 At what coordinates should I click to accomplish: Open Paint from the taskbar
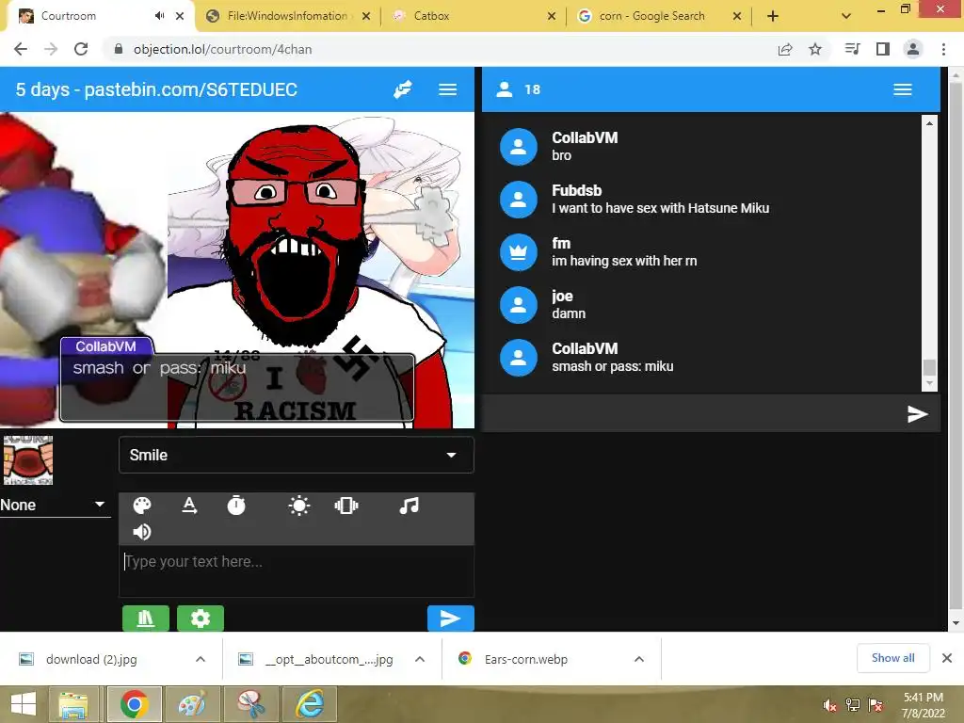(x=192, y=704)
